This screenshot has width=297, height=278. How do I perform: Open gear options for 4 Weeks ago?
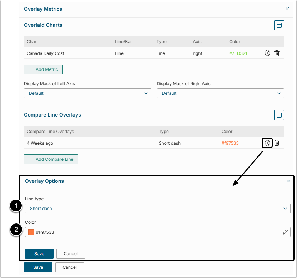[267, 143]
